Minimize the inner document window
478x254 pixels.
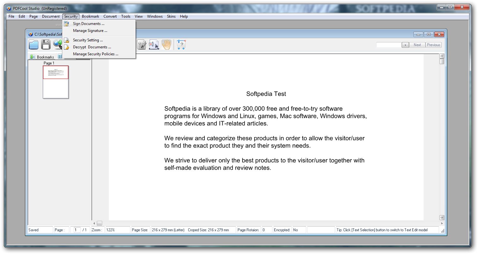tap(419, 34)
